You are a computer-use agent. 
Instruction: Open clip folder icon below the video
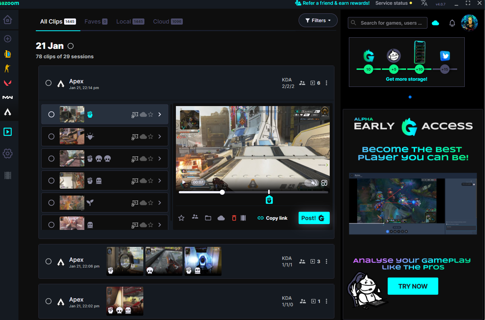208,218
